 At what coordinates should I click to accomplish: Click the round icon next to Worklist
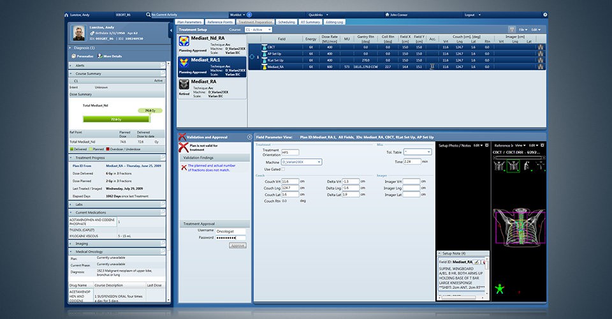(249, 15)
